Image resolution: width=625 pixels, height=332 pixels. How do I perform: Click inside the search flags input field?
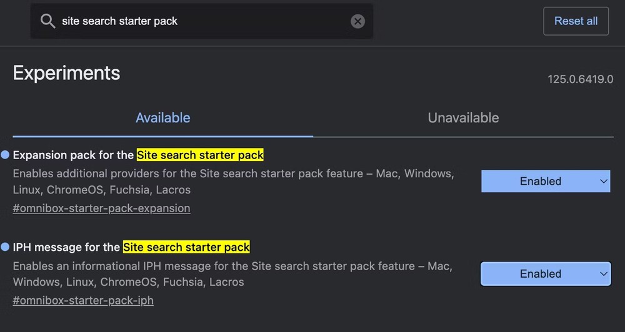(200, 21)
